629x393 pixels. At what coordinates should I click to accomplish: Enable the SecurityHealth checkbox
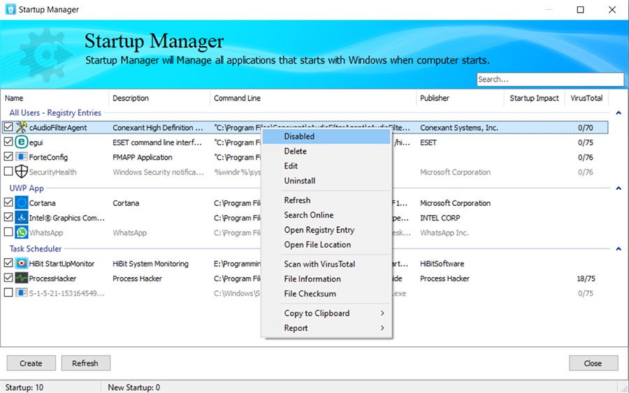(x=8, y=172)
